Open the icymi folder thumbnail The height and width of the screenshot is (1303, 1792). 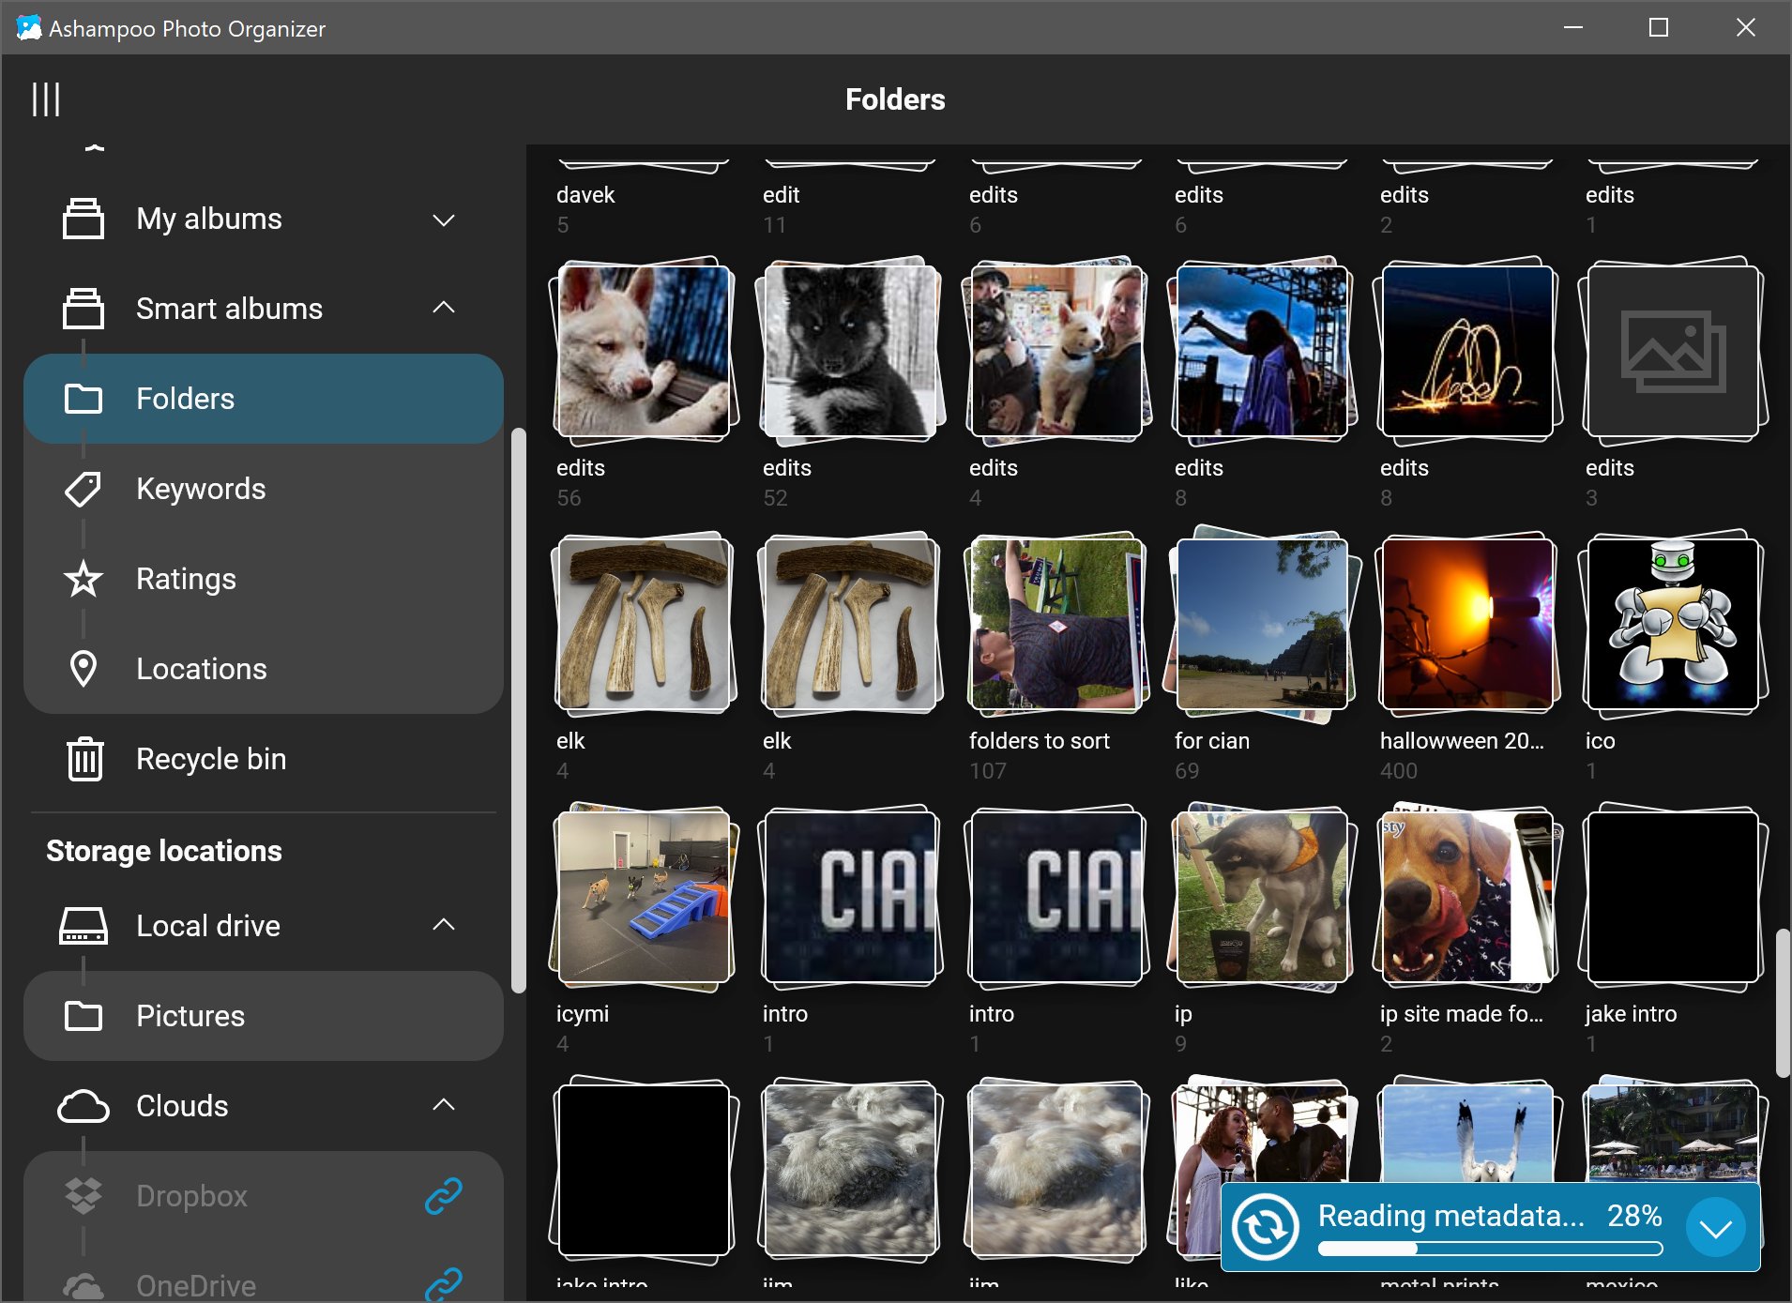pos(644,897)
